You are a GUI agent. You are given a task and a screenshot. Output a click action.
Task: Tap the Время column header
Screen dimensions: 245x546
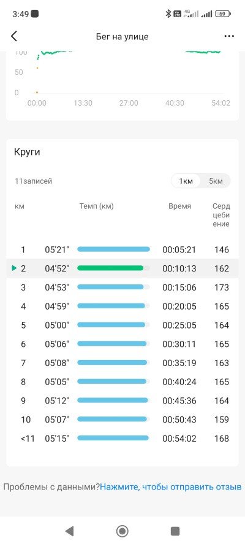tap(179, 206)
